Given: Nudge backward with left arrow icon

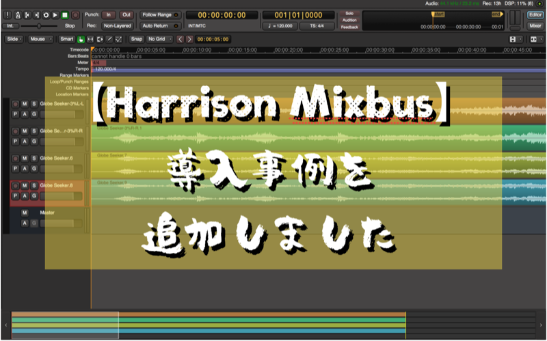Looking at the screenshot, I should (x=180, y=39).
